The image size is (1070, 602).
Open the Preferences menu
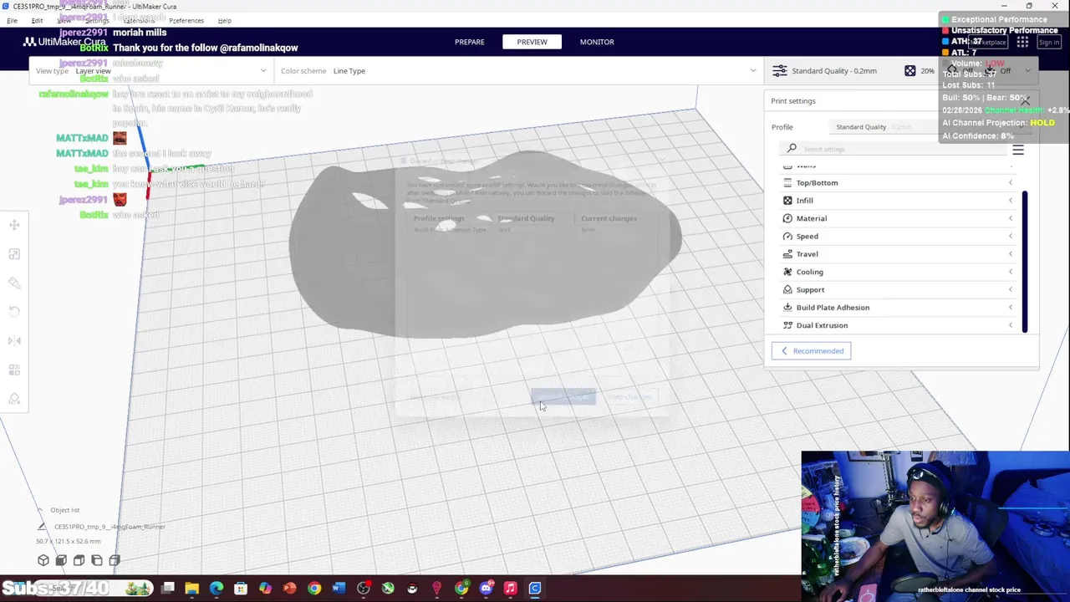pyautogui.click(x=186, y=20)
